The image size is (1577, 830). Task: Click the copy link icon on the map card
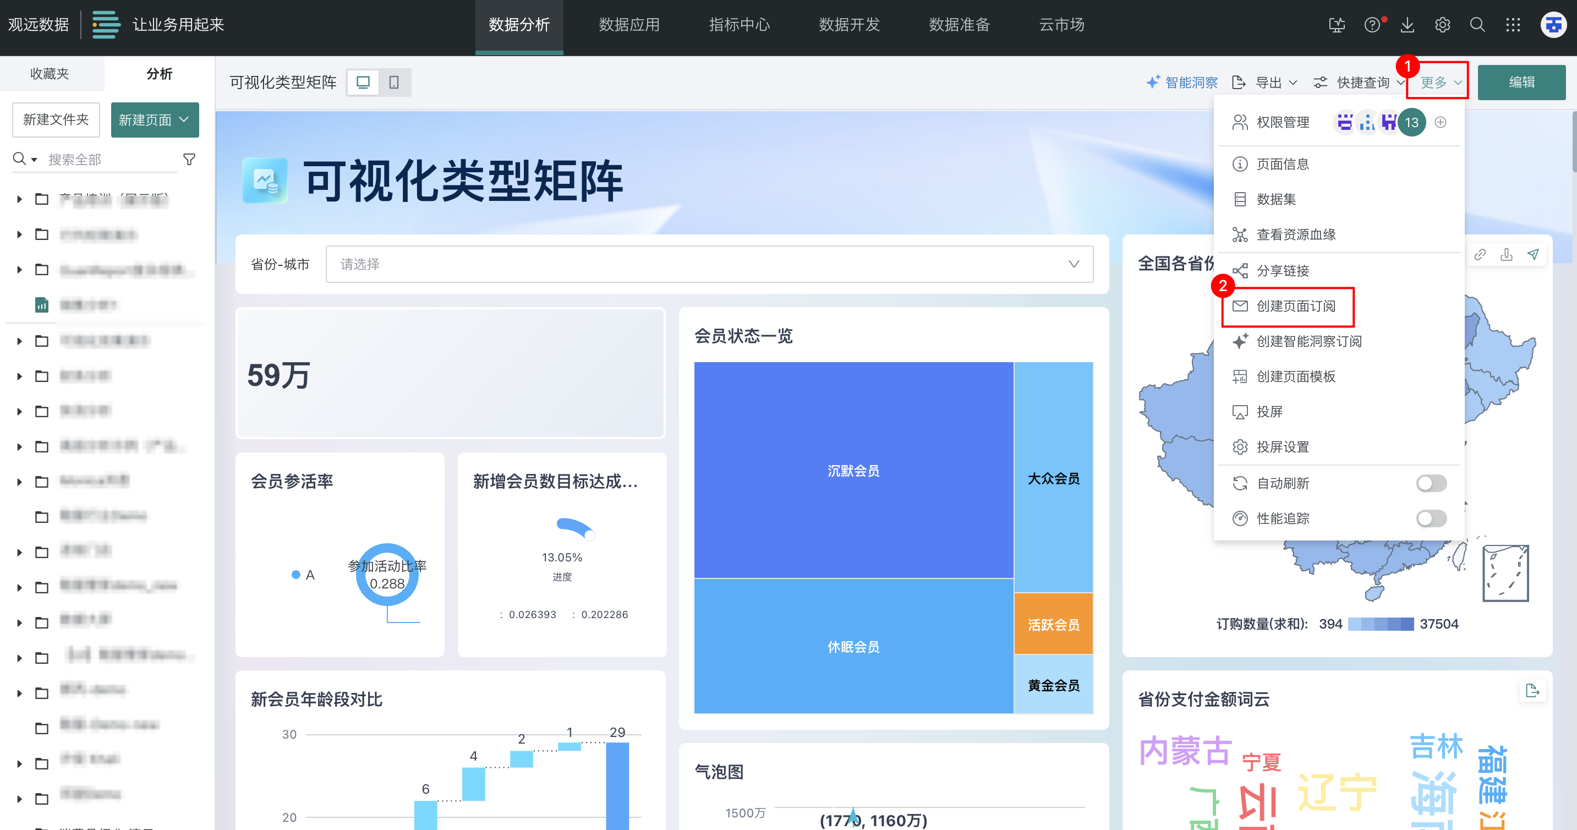click(x=1481, y=254)
